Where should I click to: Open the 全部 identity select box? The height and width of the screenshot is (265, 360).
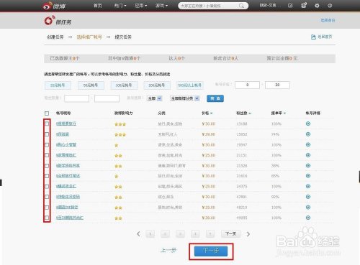click(x=154, y=98)
